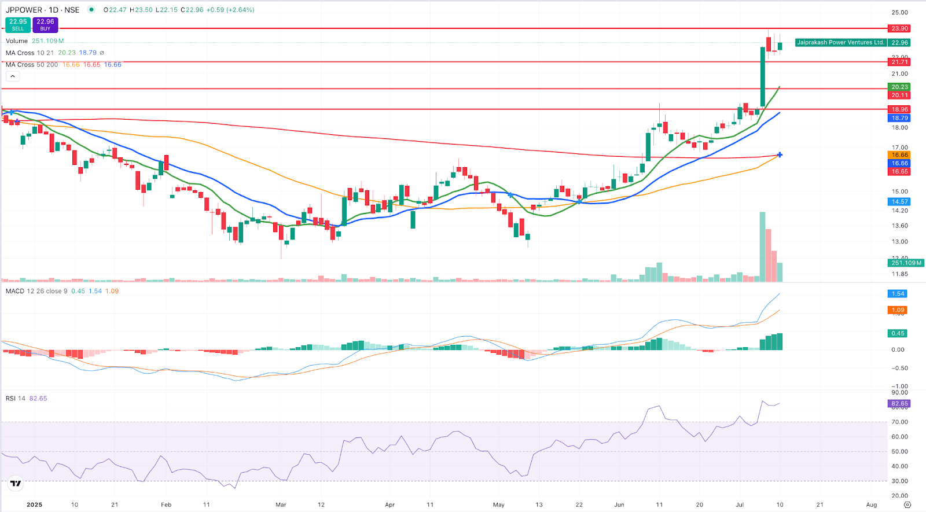Click the Aug label on time axis
This screenshot has width=926, height=512.
[x=872, y=505]
